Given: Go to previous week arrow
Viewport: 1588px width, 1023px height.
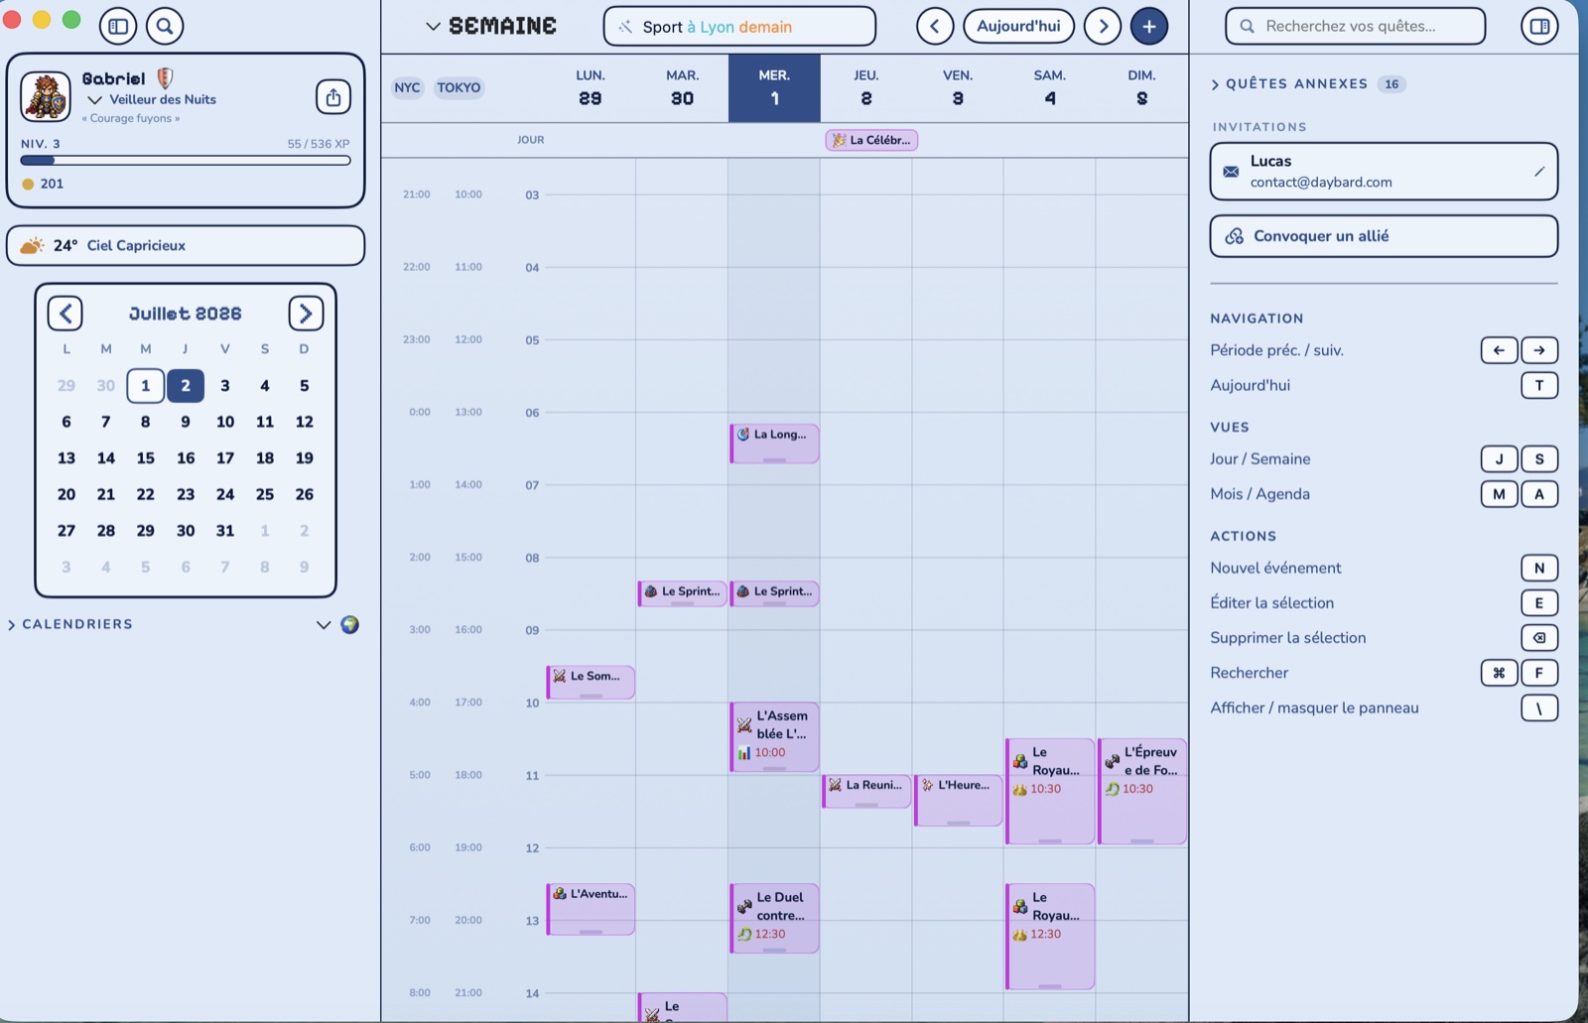Looking at the screenshot, I should point(935,26).
